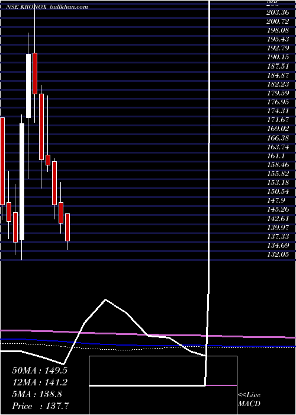Click the 184.87 price axis label
The image size is (296, 415).
point(279,75)
